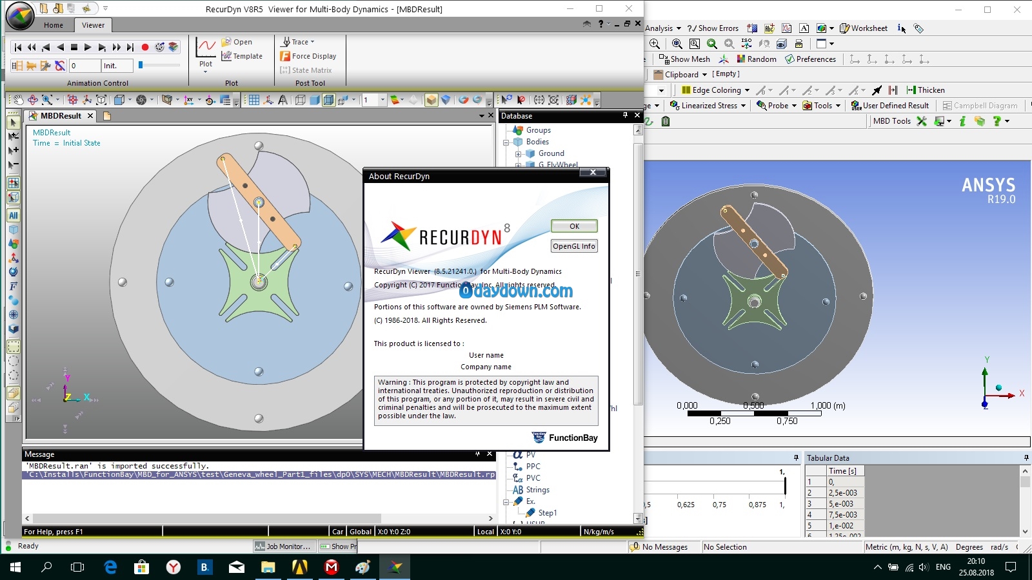
Task: Activate Force Display in Post Tool
Action: [x=308, y=56]
